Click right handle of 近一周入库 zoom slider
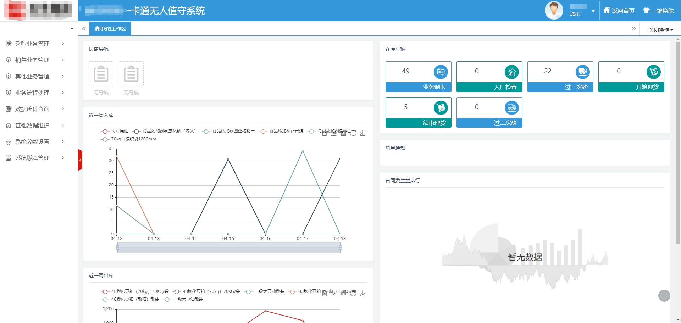This screenshot has width=681, height=323. coord(340,247)
